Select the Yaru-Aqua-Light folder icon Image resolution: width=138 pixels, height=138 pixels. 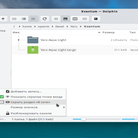[x=33, y=40]
